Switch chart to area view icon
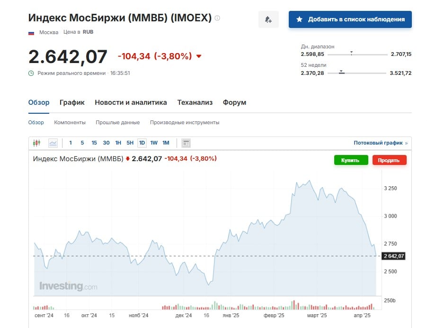Image resolution: width=427 pixels, height=328 pixels. point(53,143)
